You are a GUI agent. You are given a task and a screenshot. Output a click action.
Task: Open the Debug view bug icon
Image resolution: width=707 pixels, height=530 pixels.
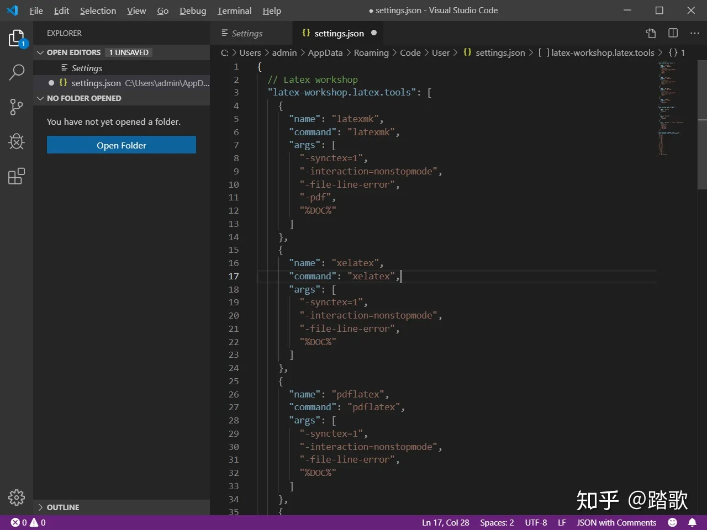coord(17,141)
